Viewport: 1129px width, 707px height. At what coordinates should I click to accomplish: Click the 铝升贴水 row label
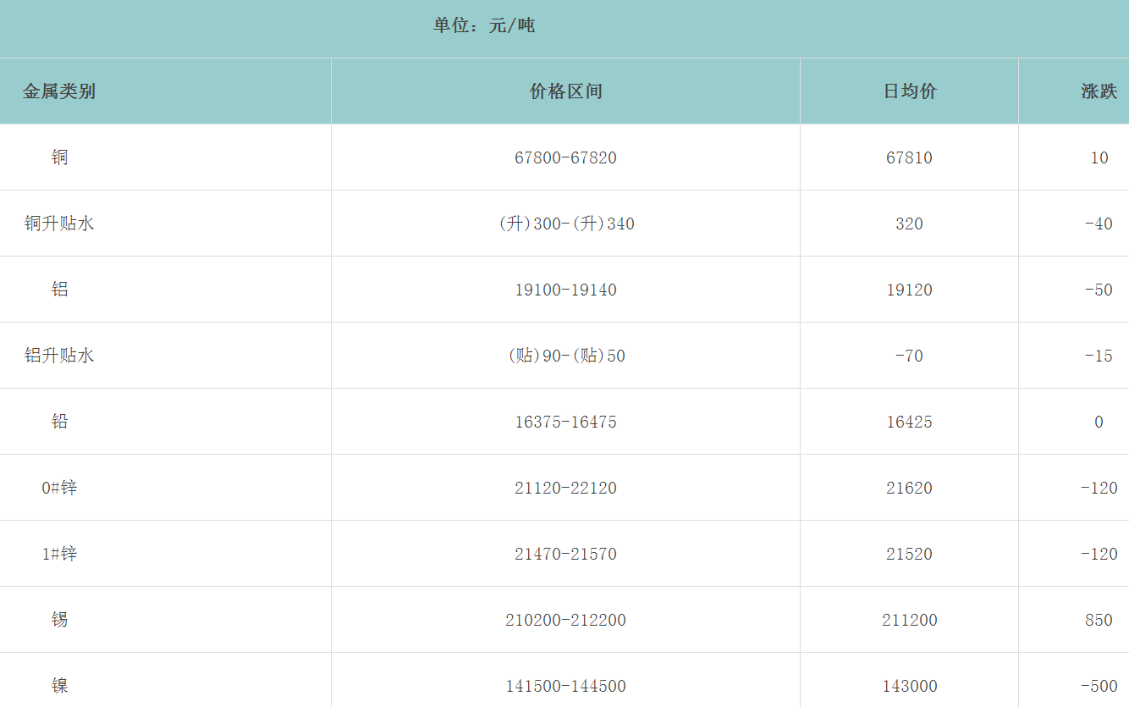pos(59,356)
